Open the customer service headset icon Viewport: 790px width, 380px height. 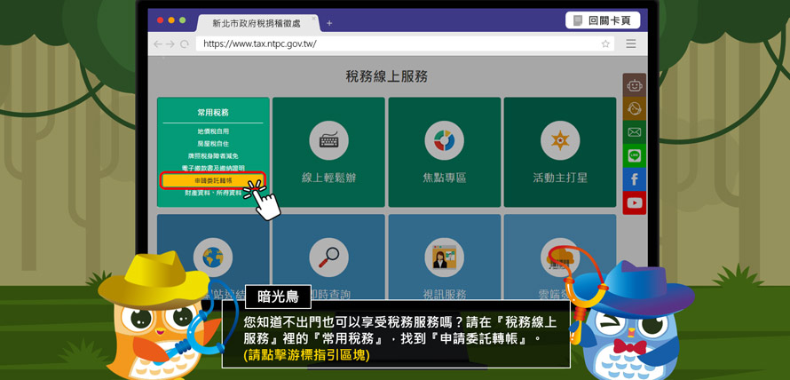[635, 109]
